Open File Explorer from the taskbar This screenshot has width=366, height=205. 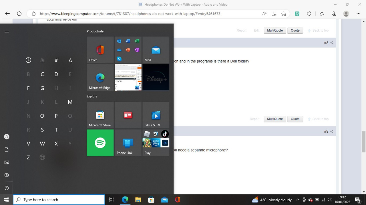click(x=138, y=200)
